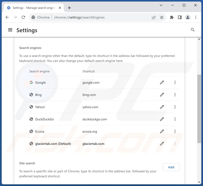Bookmark this page with the star icon
This screenshot has width=203, height=186.
[162, 17]
